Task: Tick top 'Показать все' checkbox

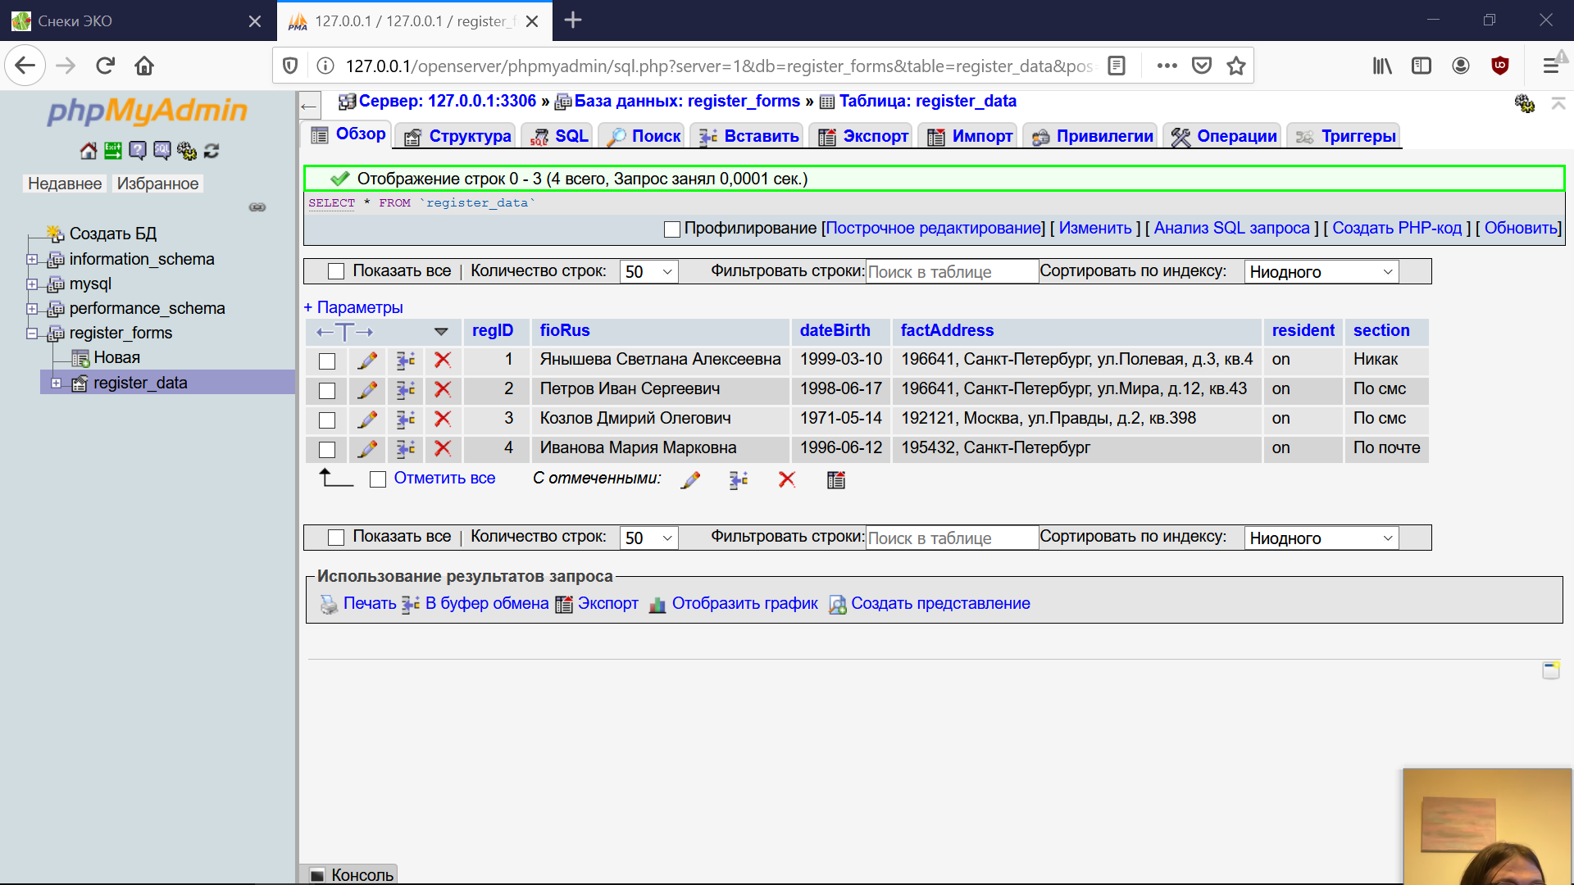Action: 336,271
